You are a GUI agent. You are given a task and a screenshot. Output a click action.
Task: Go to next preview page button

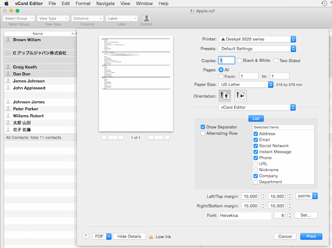pos(153,138)
